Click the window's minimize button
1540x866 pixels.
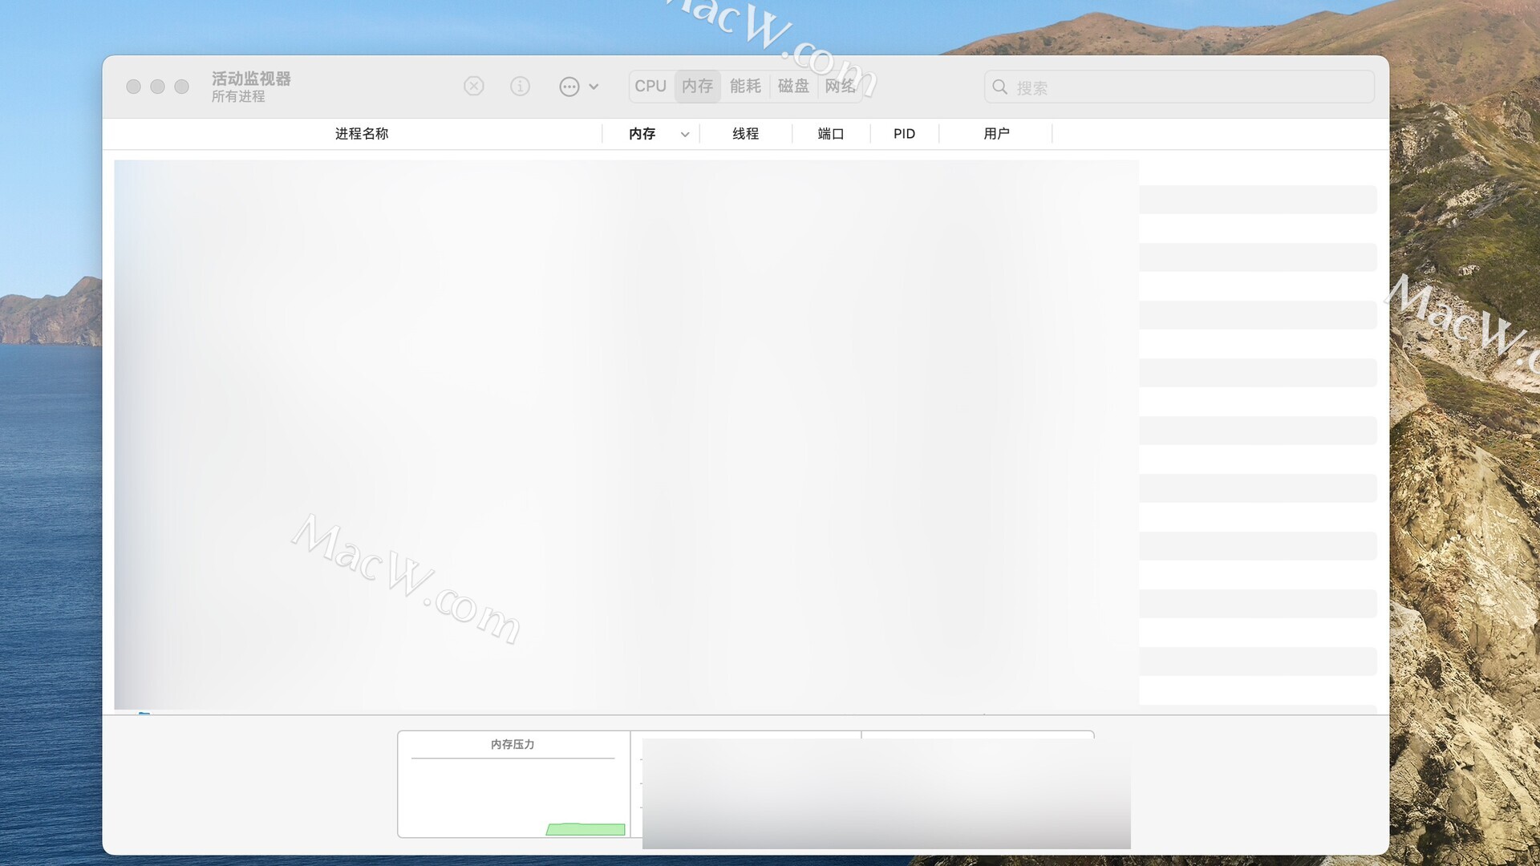point(158,87)
